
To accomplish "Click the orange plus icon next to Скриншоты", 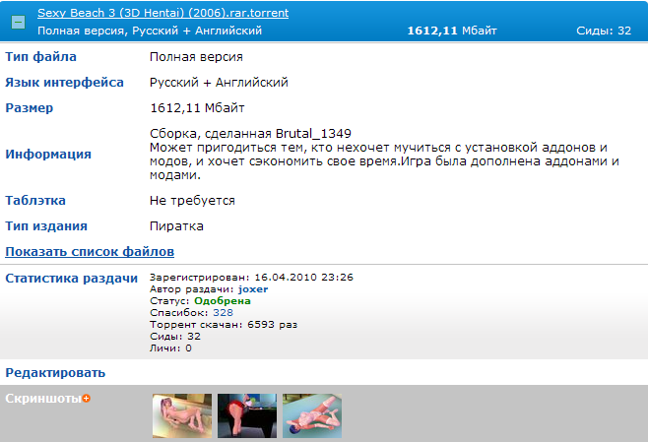I will 87,399.
